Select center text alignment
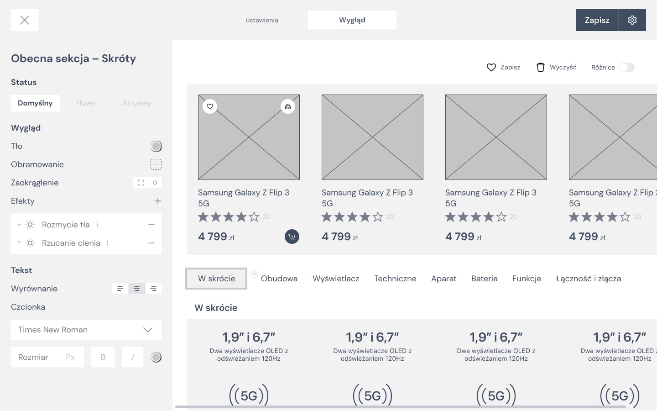 tap(137, 289)
